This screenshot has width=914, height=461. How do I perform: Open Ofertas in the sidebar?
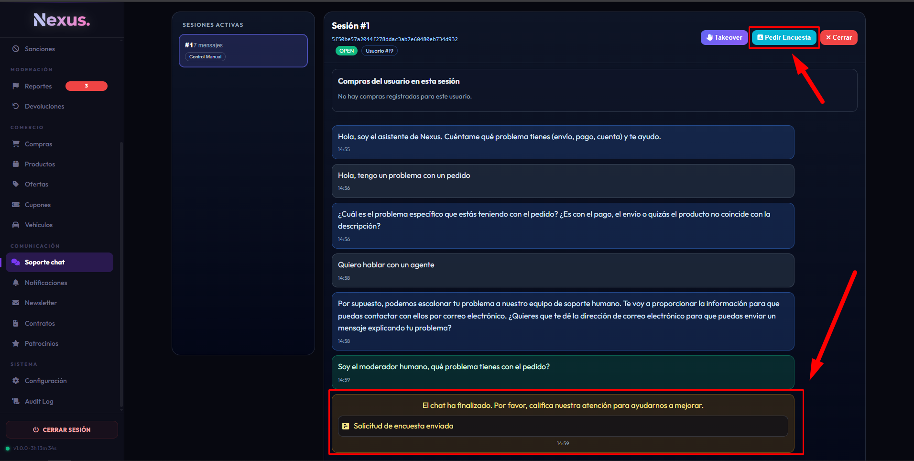pos(59,184)
